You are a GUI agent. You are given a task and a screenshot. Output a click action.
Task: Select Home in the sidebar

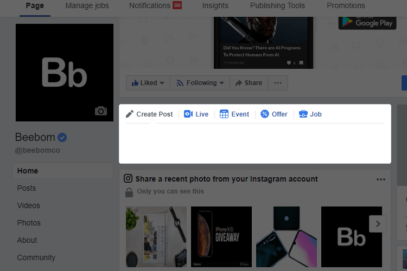(63, 171)
